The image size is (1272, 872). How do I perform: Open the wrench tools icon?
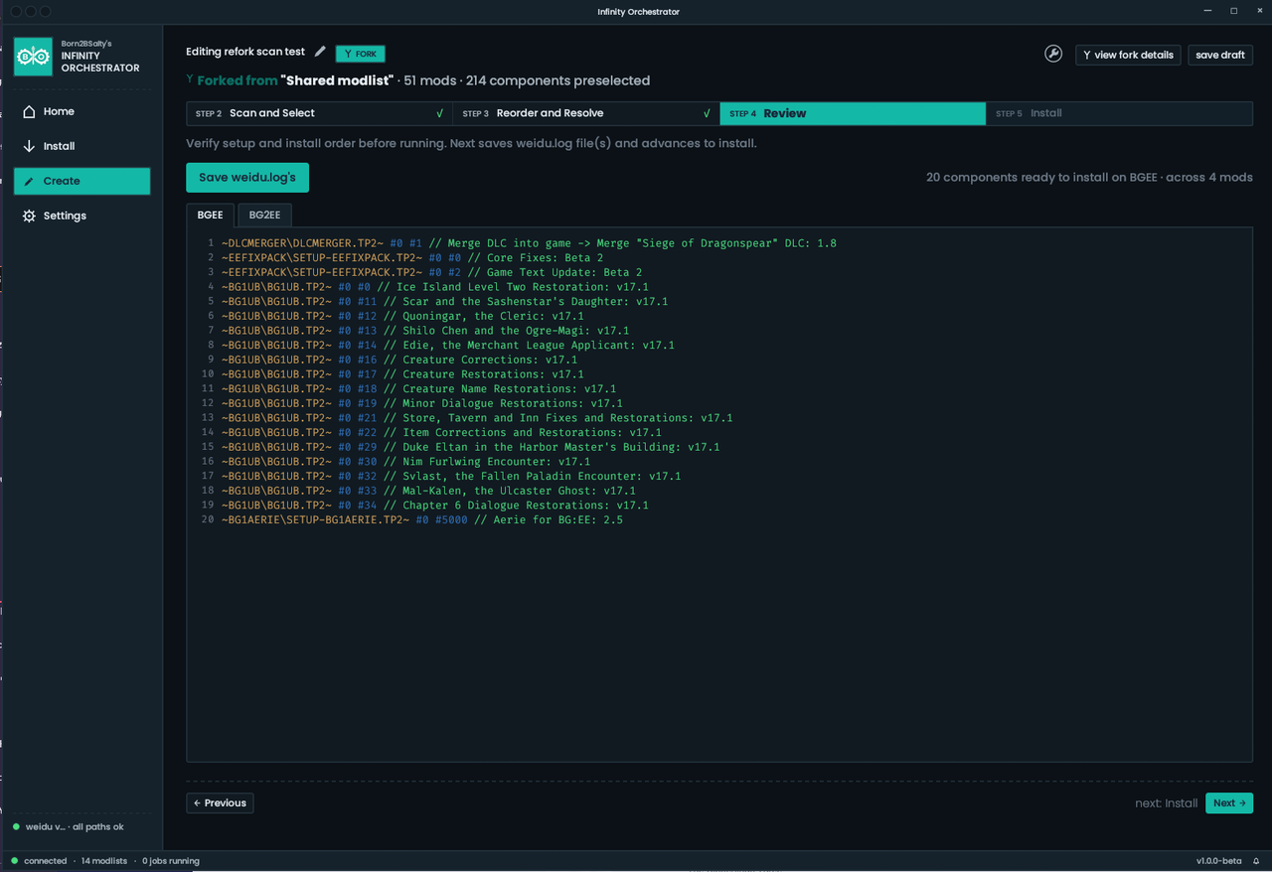tap(1053, 54)
